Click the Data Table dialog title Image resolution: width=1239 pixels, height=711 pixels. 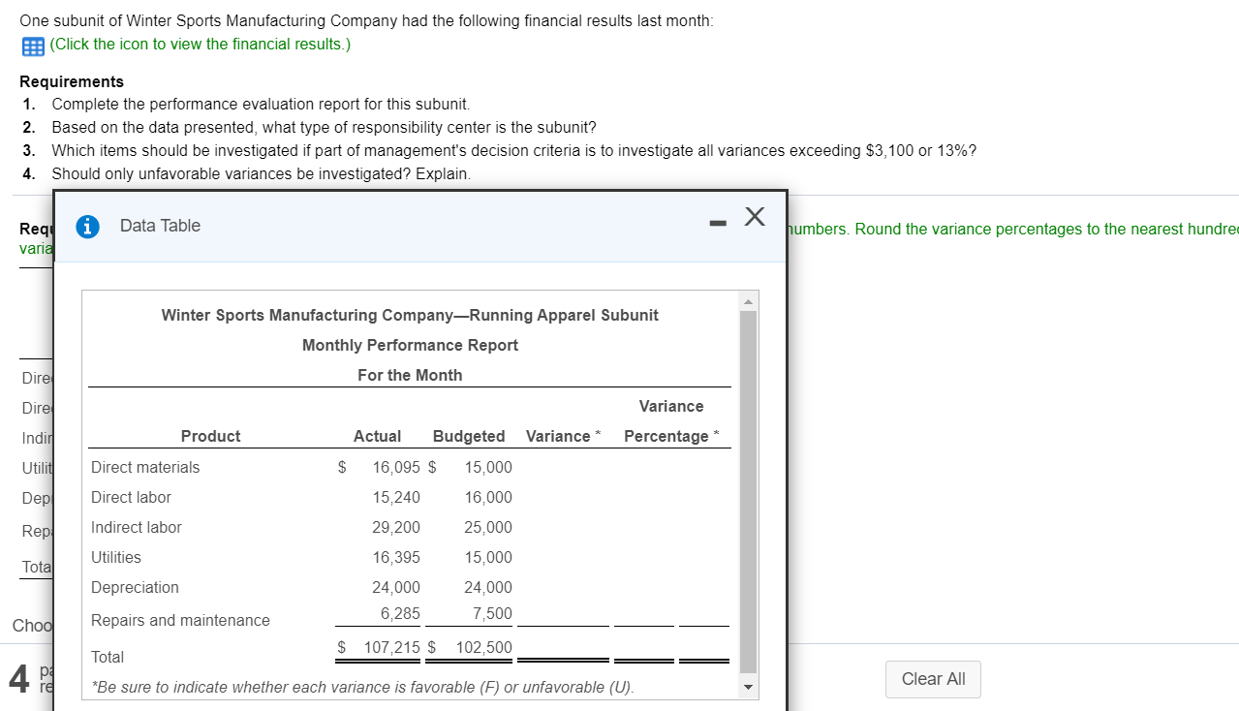[x=160, y=226]
